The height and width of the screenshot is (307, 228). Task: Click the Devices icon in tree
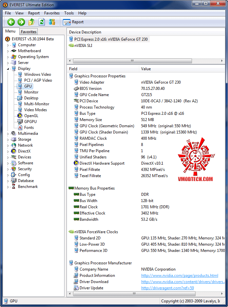pyautogui.click(x=14, y=157)
